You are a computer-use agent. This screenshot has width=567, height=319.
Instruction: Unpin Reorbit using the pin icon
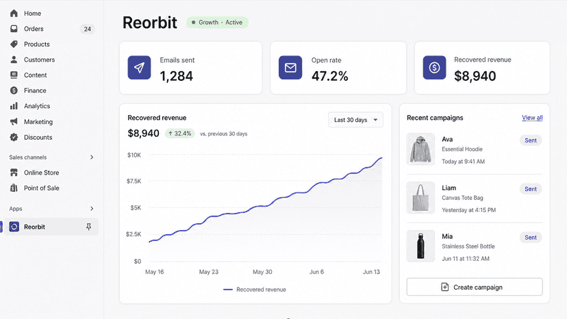(x=88, y=227)
